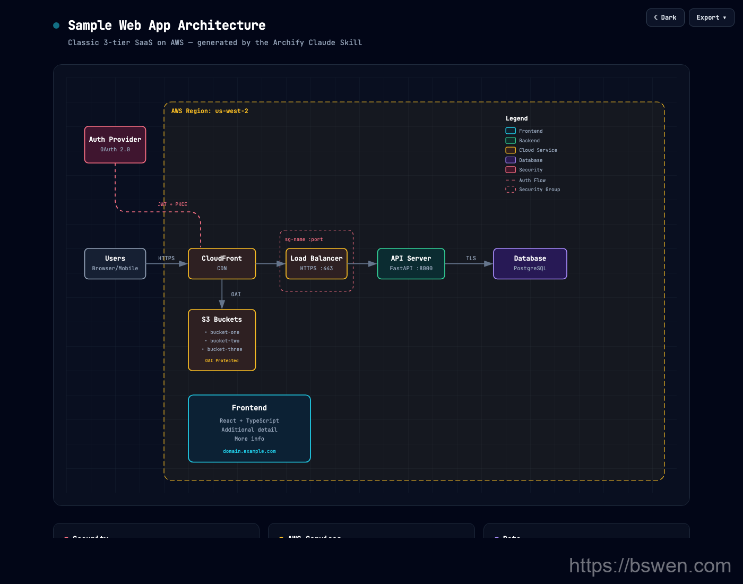Viewport: 743px width, 584px height.
Task: Click the Legend heading
Action: click(x=517, y=118)
